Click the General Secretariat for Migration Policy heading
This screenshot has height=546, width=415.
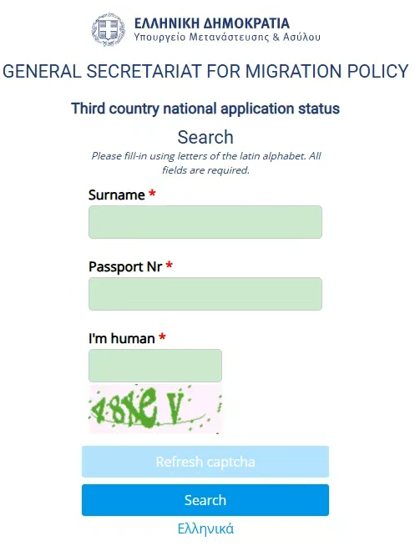[x=205, y=72]
